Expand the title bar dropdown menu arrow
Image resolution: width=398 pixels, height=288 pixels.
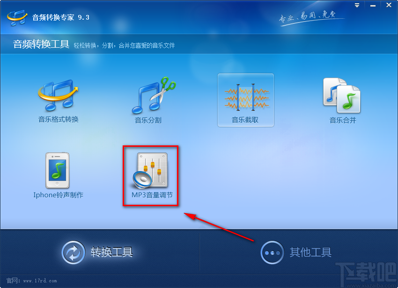[x=357, y=5]
